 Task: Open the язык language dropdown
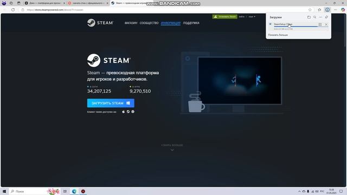point(252,17)
